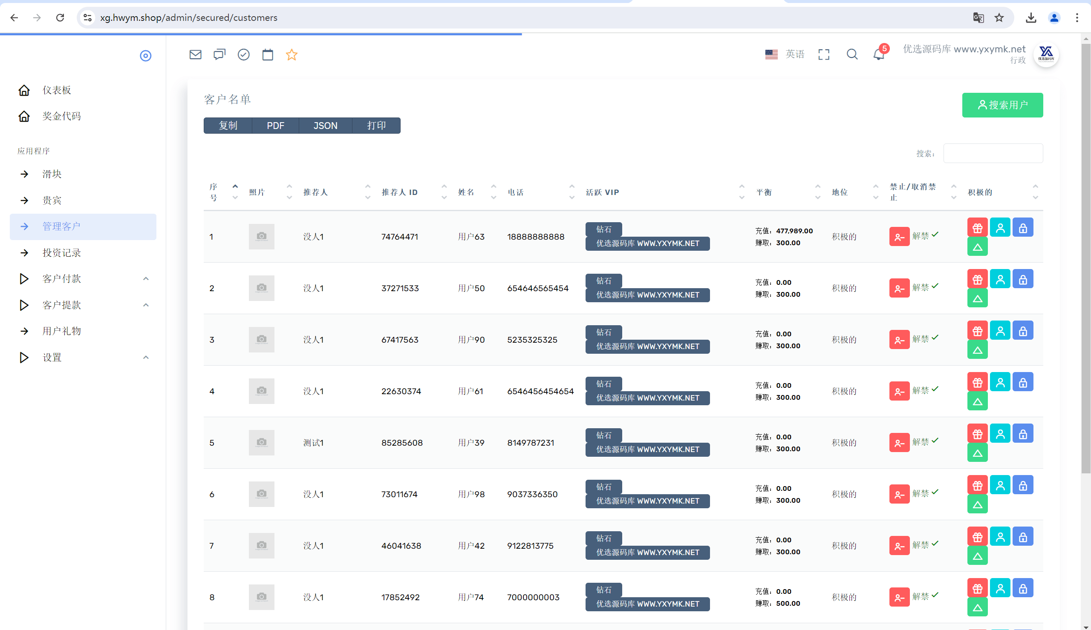Click the green 搜索用户 button
This screenshot has width=1091, height=630.
(x=1003, y=105)
